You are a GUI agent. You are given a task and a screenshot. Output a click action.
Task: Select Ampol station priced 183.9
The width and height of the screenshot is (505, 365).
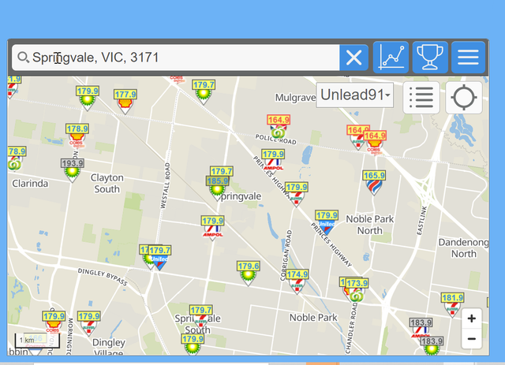click(421, 328)
